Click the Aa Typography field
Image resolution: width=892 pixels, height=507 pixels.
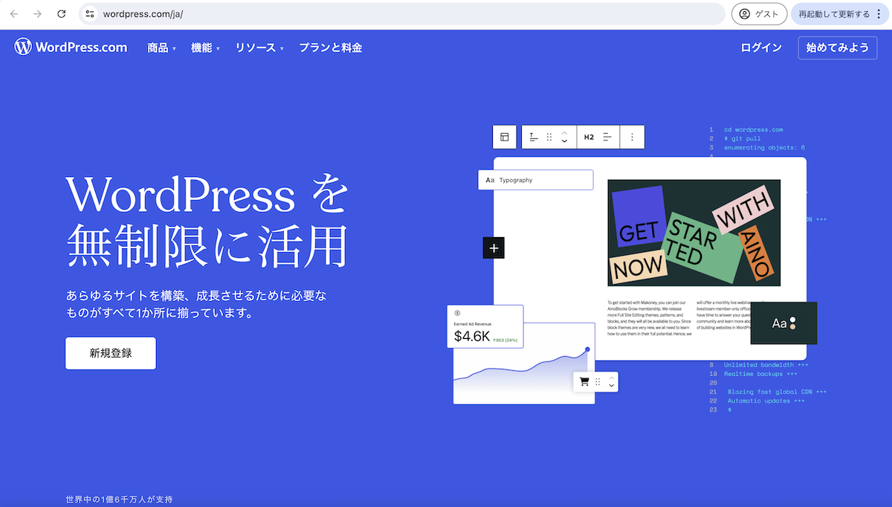point(535,180)
